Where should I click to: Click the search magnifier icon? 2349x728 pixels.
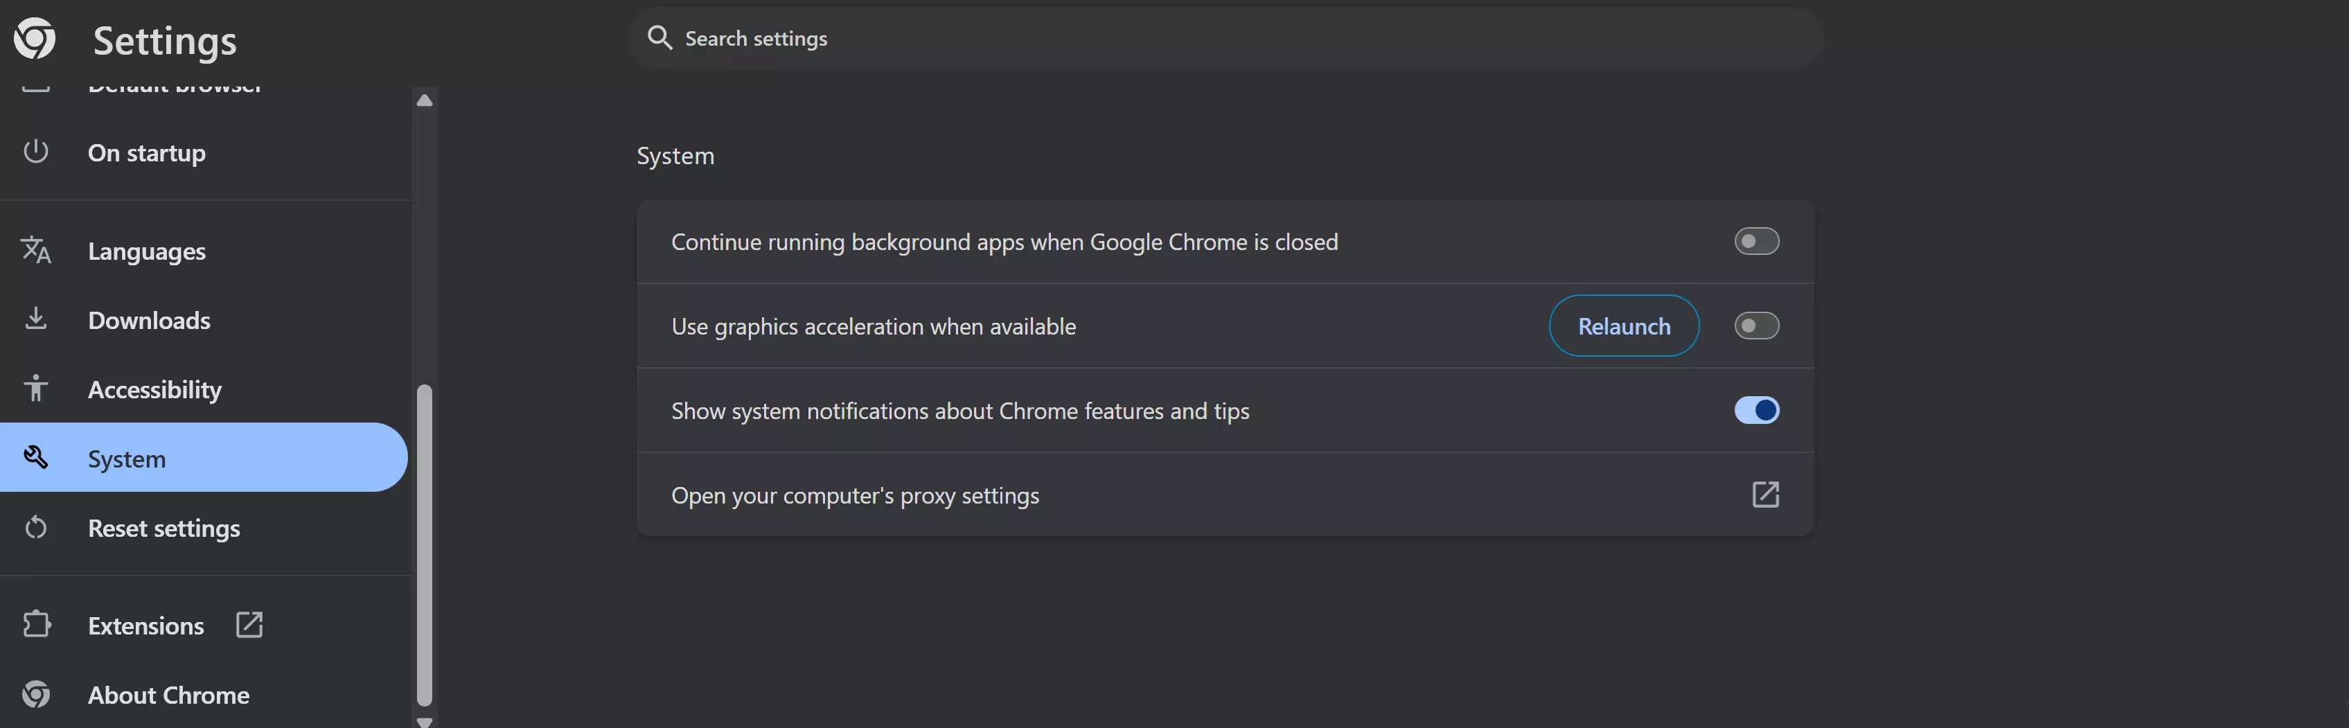point(659,37)
